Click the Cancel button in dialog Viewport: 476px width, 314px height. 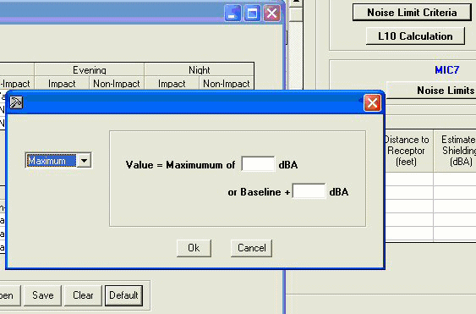[251, 248]
